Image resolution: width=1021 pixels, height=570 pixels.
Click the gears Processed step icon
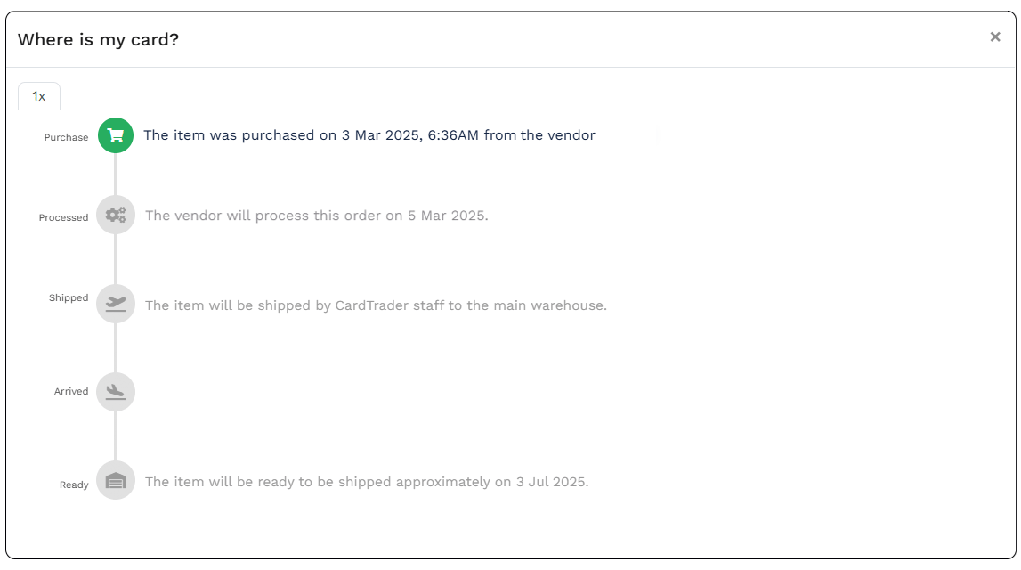[x=116, y=215]
